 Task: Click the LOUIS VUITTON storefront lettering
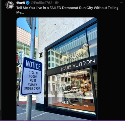coord(78,65)
